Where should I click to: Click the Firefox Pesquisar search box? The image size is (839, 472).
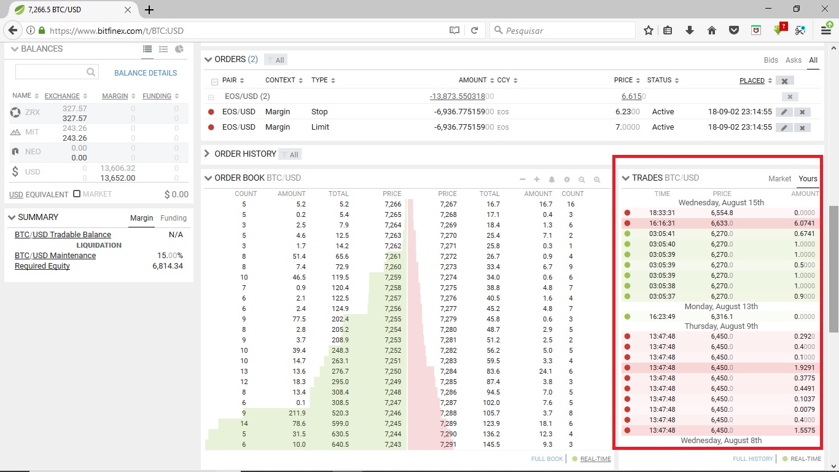coord(563,30)
